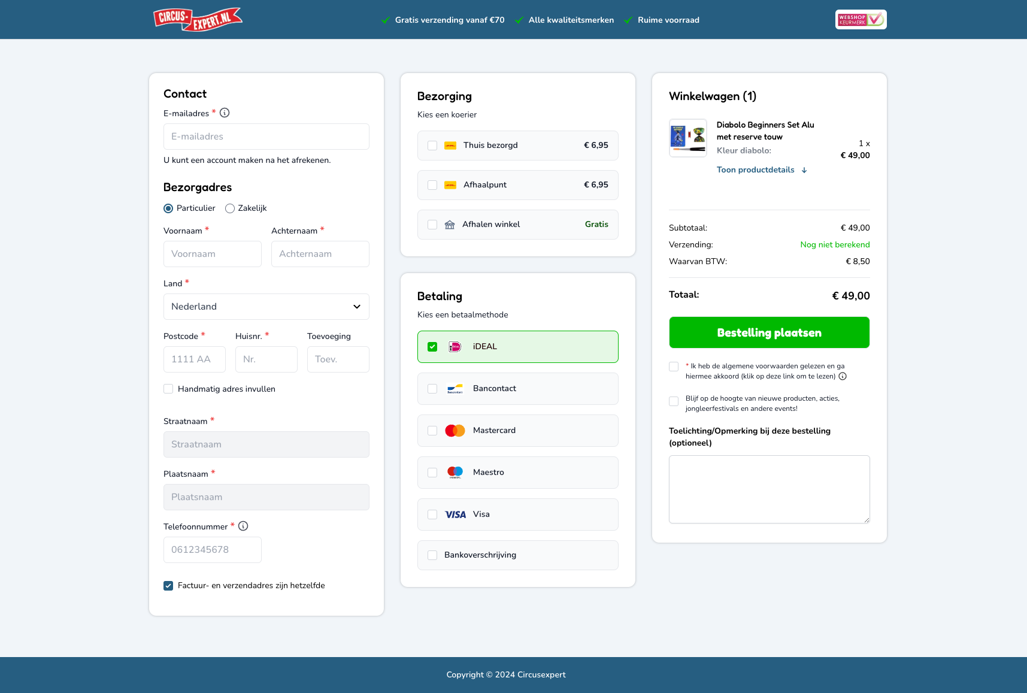Click the Diabolo Beginners Set product thumbnail
1027x693 pixels.
(x=687, y=138)
